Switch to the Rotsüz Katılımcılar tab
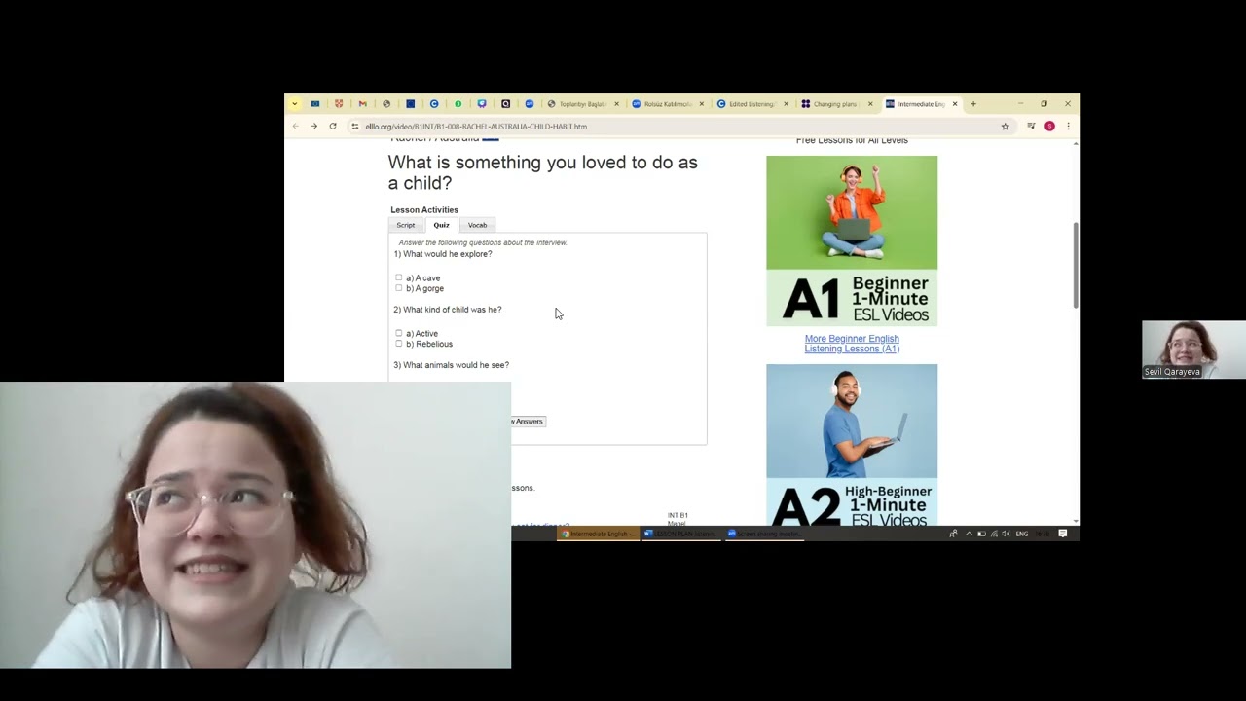This screenshot has width=1246, height=701. coord(667,104)
